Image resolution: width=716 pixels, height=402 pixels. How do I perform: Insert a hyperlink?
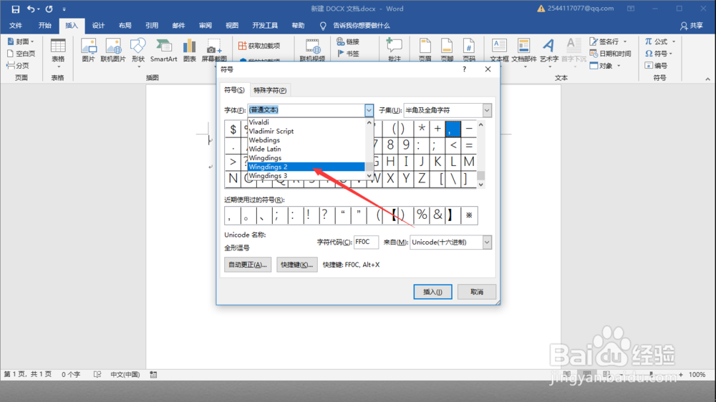(x=348, y=41)
